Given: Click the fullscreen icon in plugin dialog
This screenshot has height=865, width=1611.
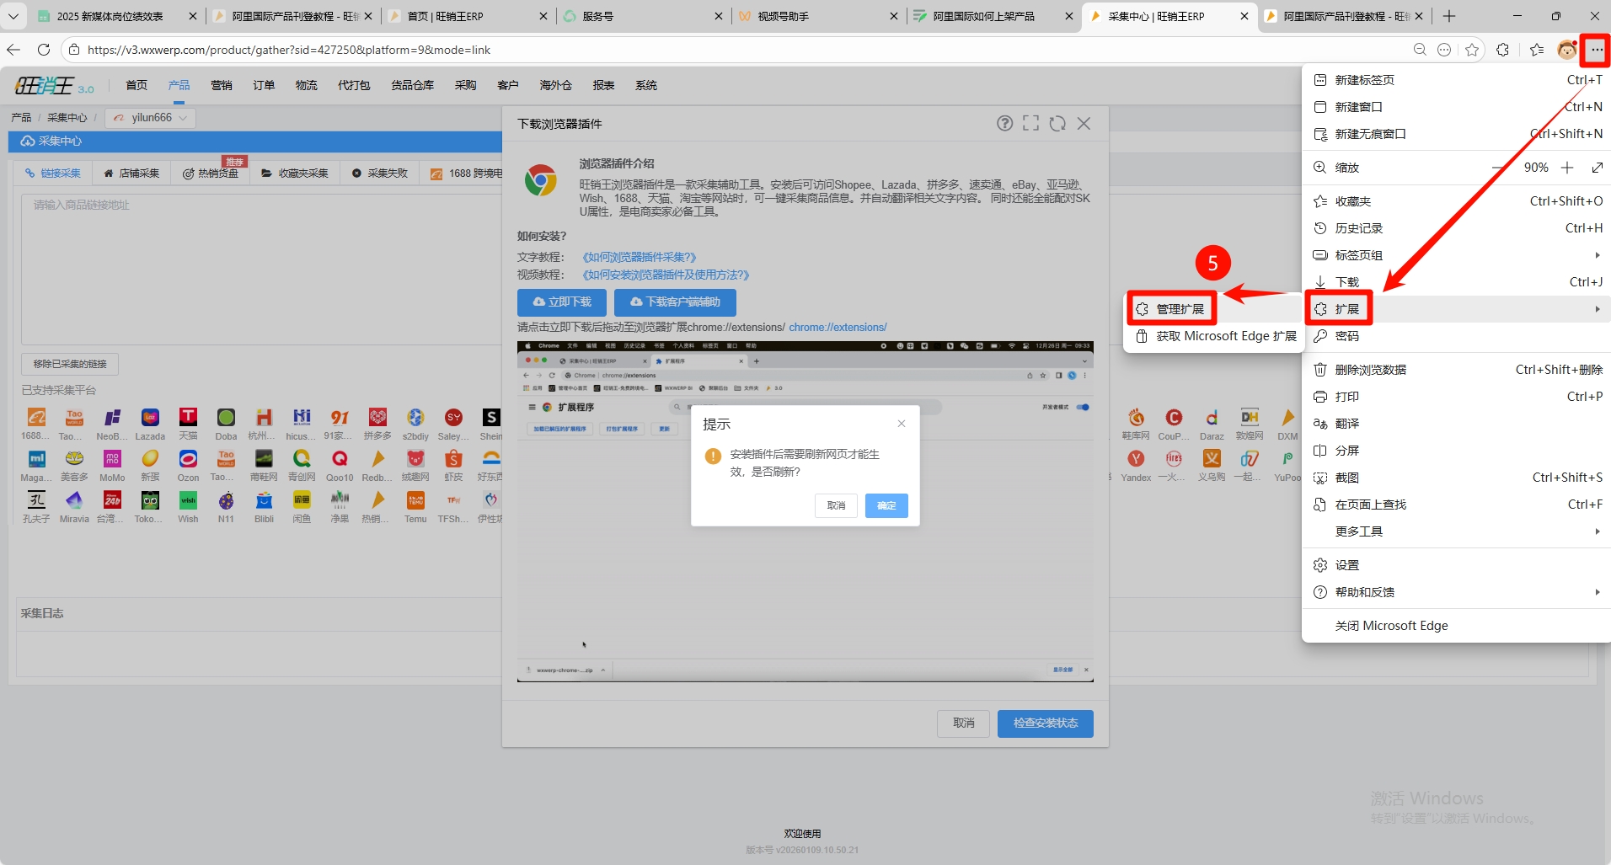Looking at the screenshot, I should tap(1030, 124).
